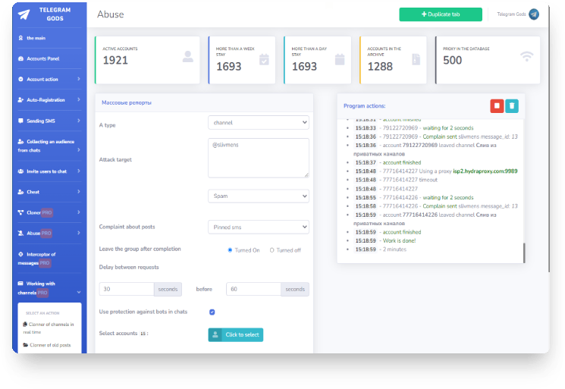The image size is (565, 389).
Task: Click the Program actions log scrollbar
Action: [x=524, y=253]
